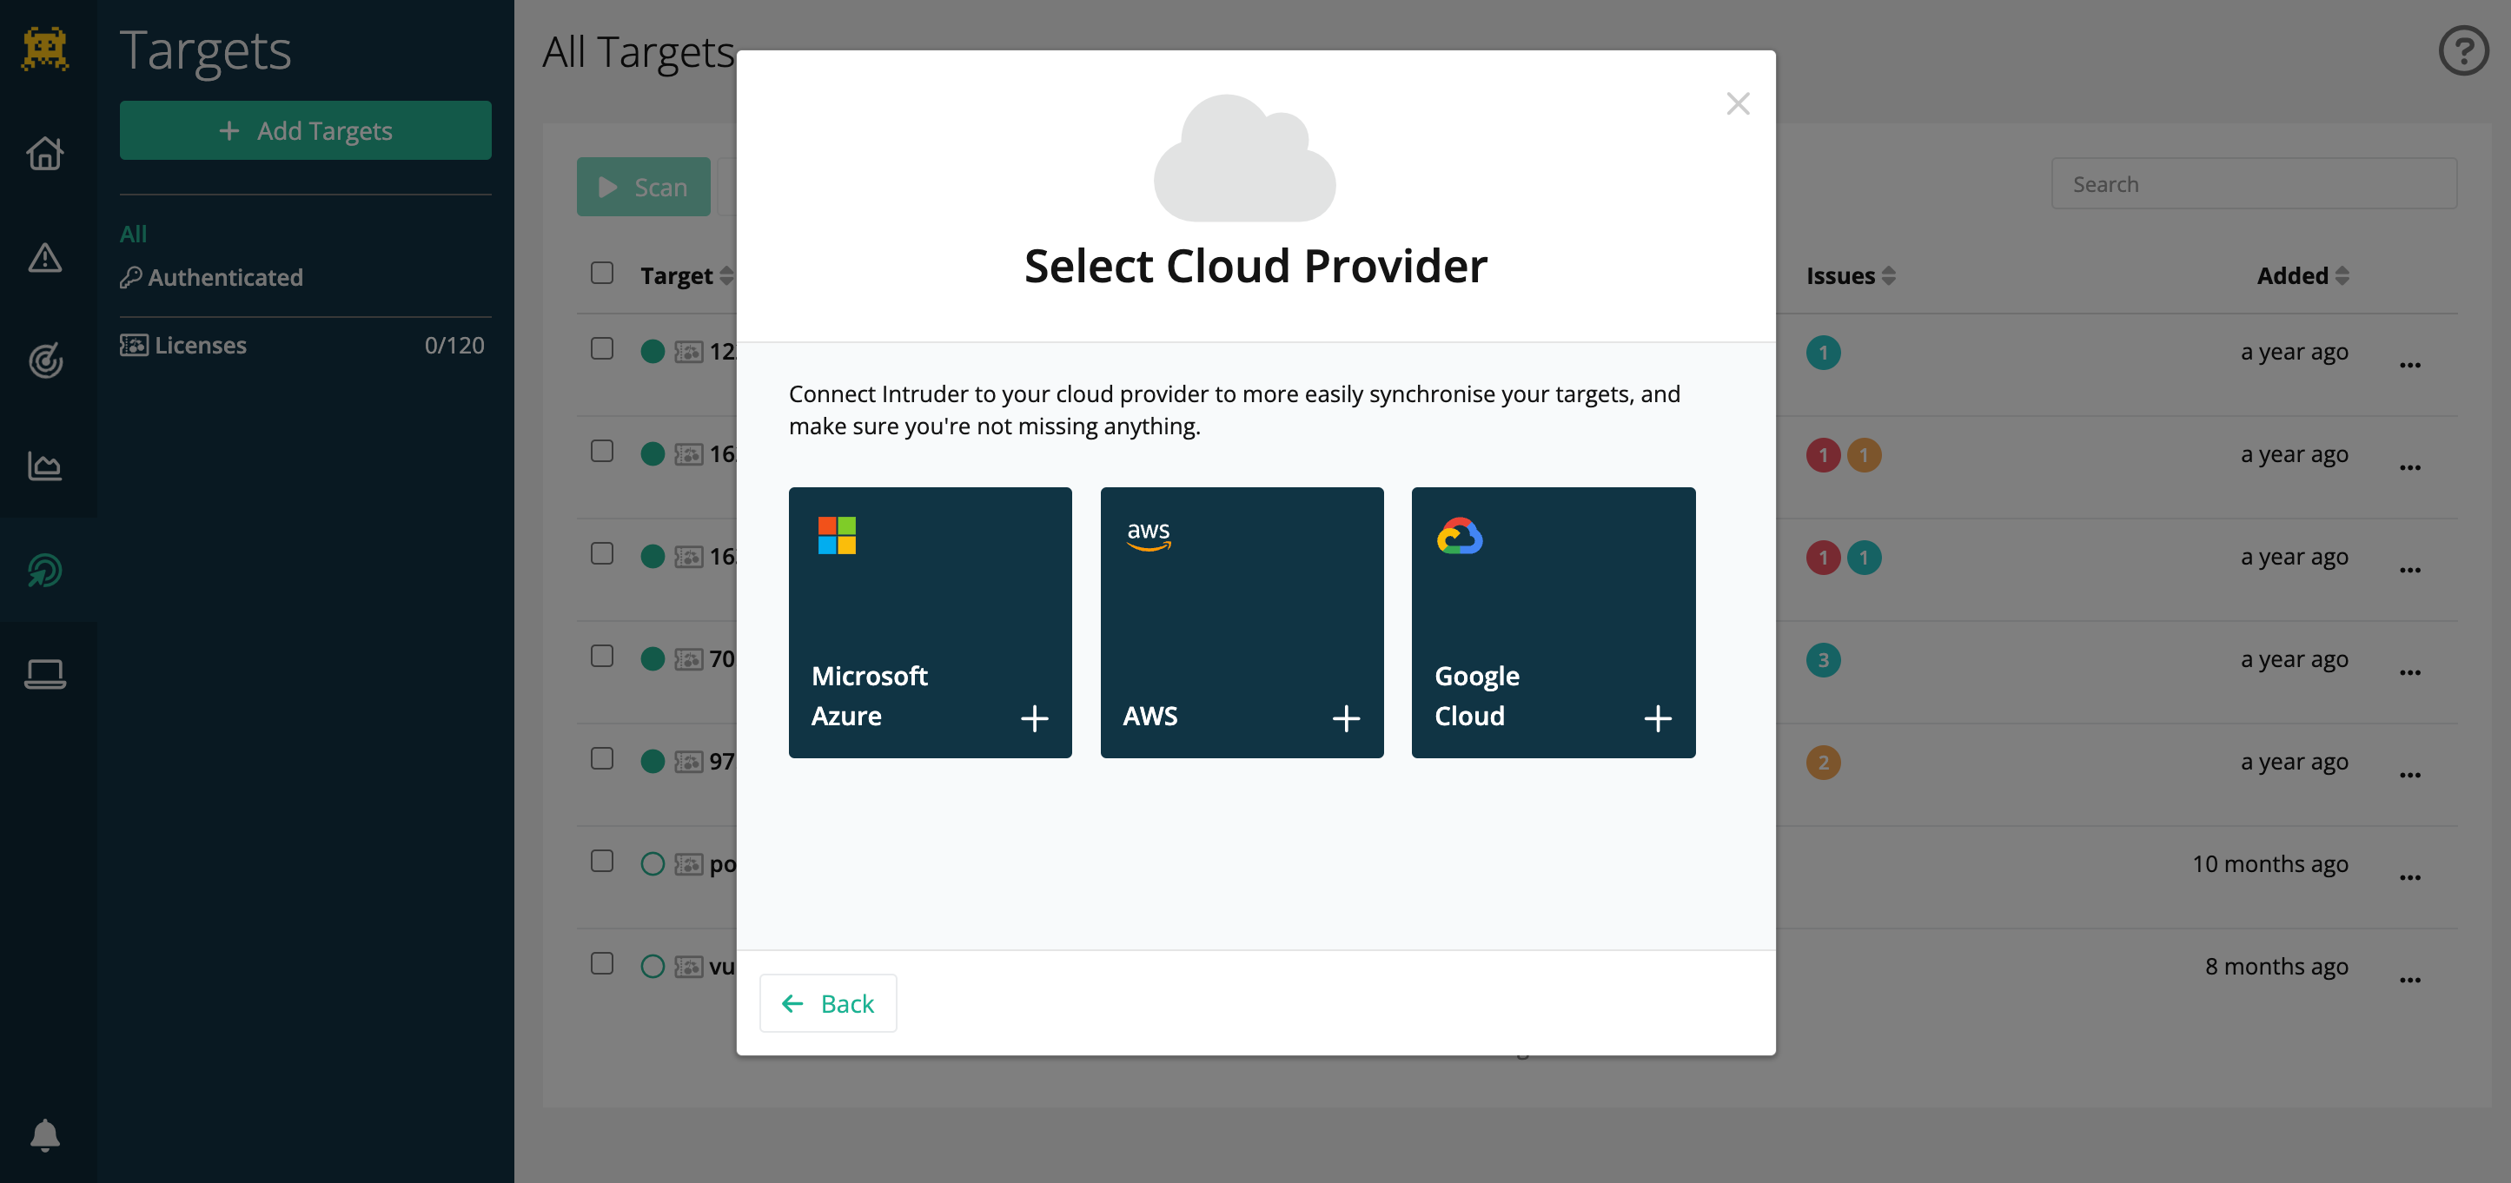Click the orange 2 issues badge
The image size is (2511, 1183).
point(1823,762)
